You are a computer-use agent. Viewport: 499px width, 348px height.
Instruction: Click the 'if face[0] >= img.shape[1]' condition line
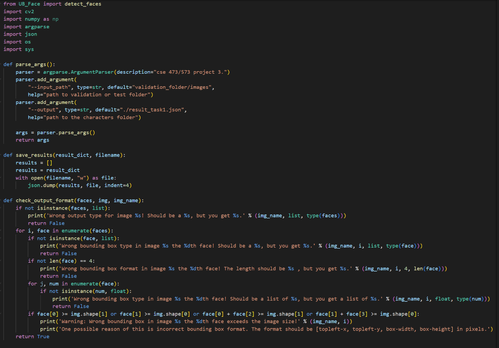(x=224, y=314)
